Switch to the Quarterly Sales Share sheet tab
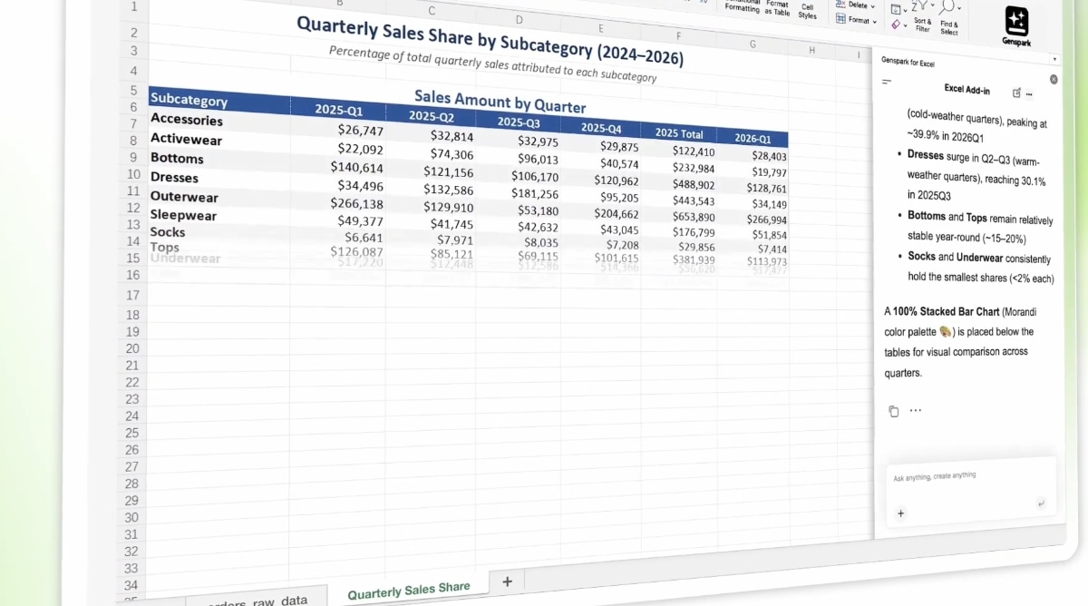Viewport: 1088px width, 606px height. point(408,590)
